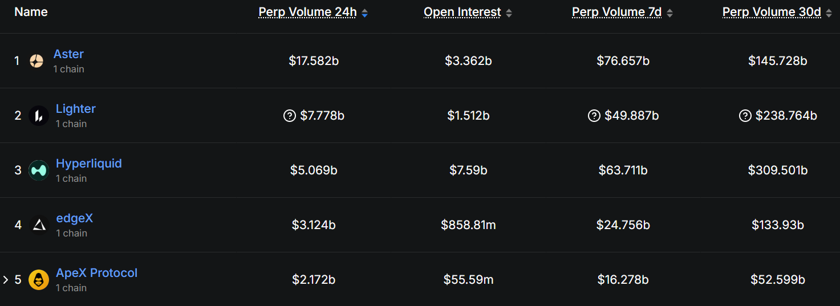Image resolution: width=840 pixels, height=306 pixels.
Task: Click the ApeX Protocol logo icon
Action: (39, 280)
